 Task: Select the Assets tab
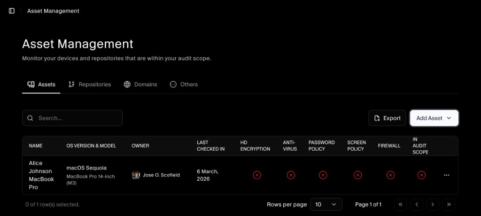[41, 85]
